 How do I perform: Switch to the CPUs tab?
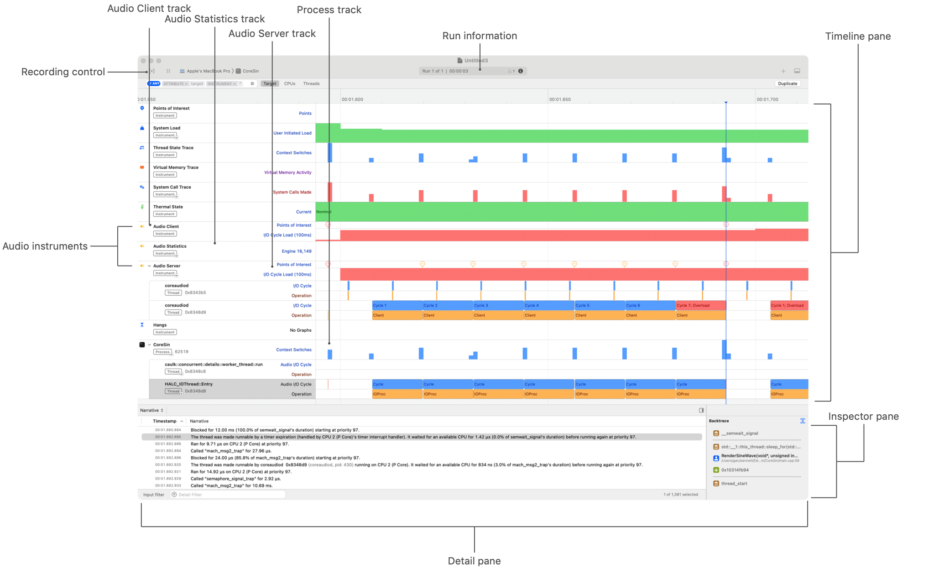tap(290, 84)
